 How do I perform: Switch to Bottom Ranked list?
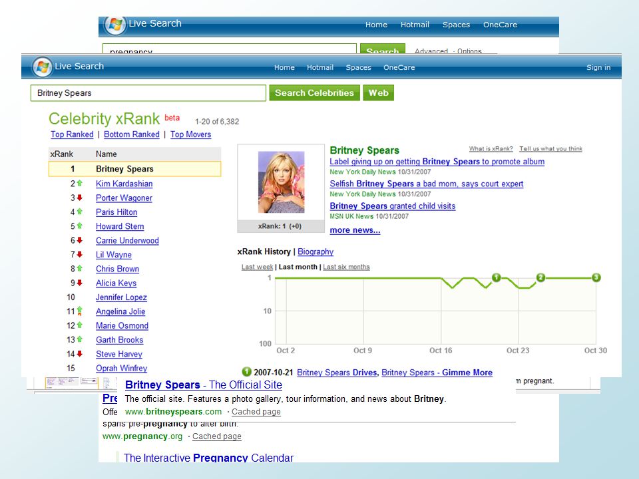(x=132, y=134)
